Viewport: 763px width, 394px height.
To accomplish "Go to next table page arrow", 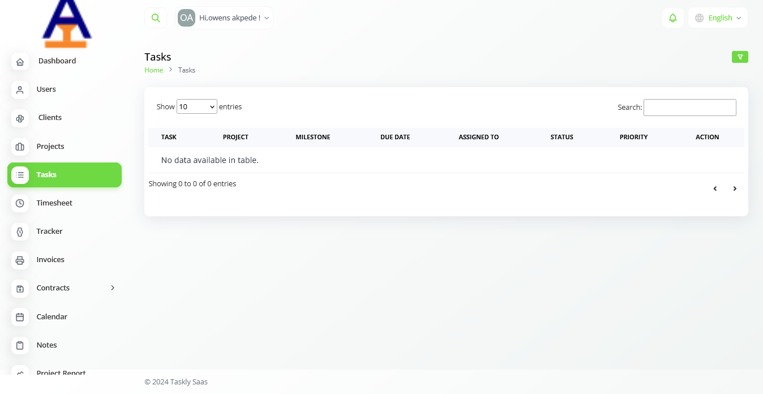I will click(735, 189).
